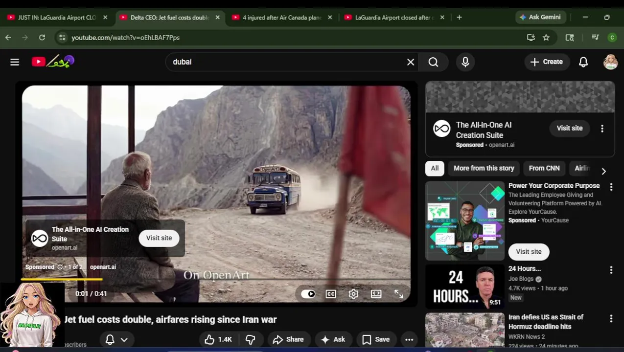
Task: Open the YouTube account avatar menu
Action: (x=610, y=62)
